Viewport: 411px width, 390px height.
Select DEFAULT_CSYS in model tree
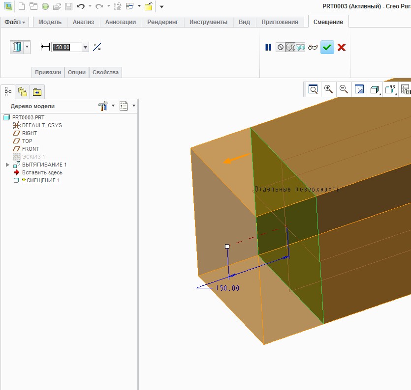pyautogui.click(x=42, y=125)
